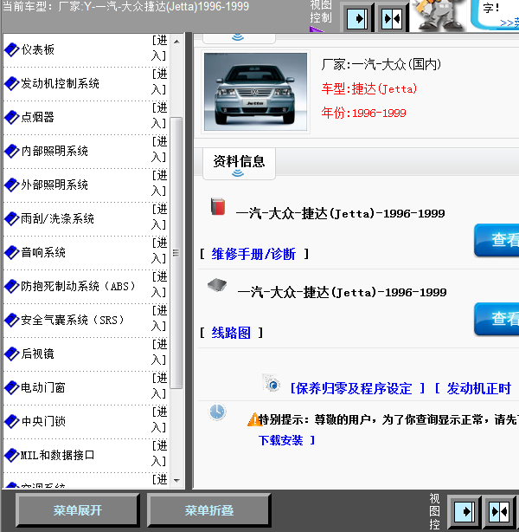
Task: Click the 菜单展开 button
Action: pyautogui.click(x=78, y=510)
